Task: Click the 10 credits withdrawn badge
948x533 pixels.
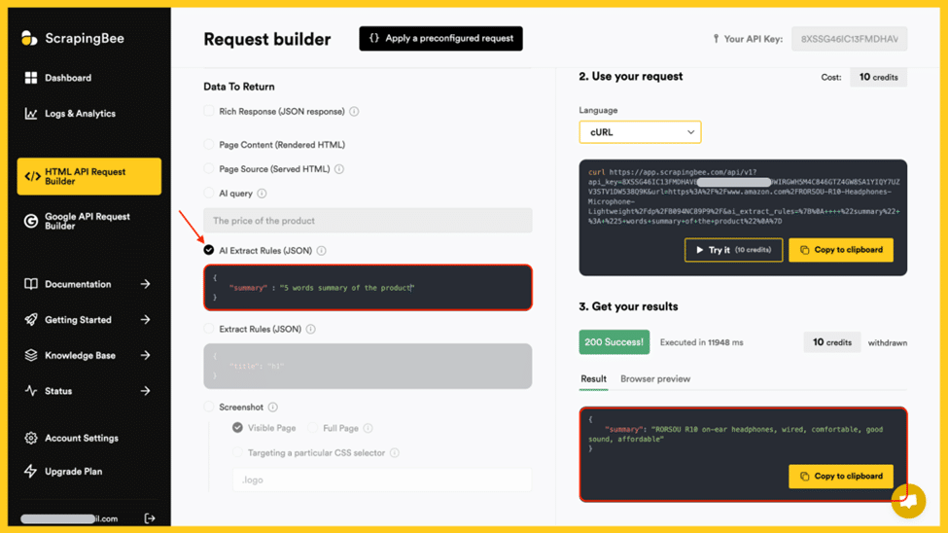Action: 832,342
